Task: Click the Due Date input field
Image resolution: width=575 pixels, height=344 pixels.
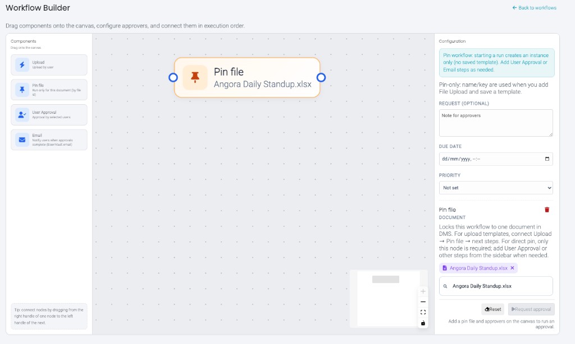Action: pyautogui.click(x=496, y=159)
